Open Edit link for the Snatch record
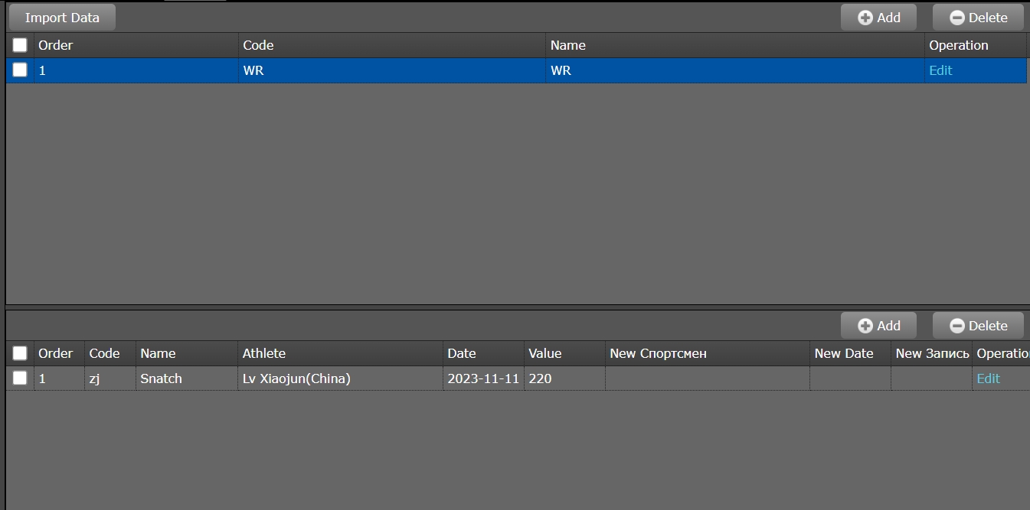 (988, 378)
